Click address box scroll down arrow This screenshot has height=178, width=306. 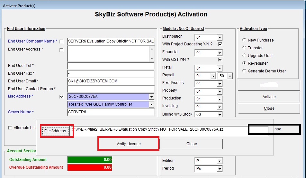[x=152, y=59]
